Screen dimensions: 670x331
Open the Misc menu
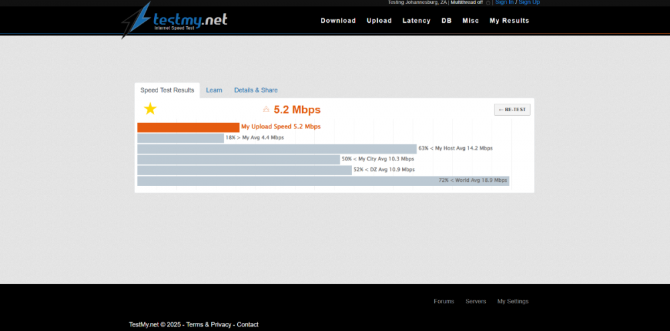470,21
